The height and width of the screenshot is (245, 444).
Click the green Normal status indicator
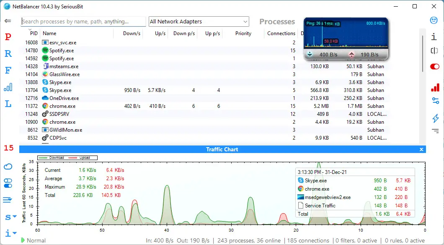[x=34, y=240]
